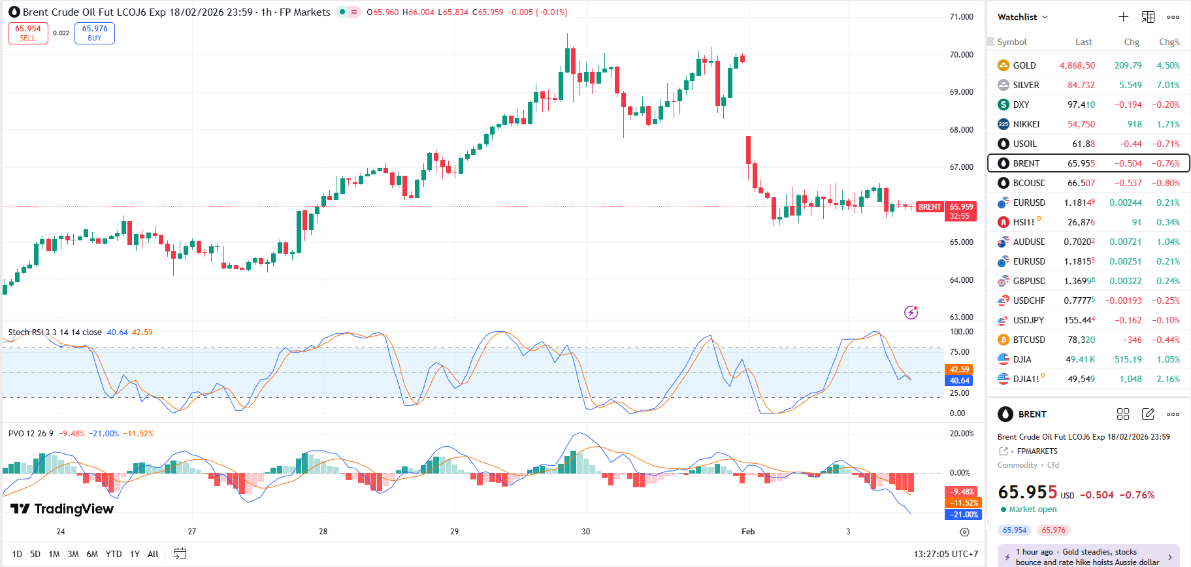Switch to the YTD time range

pyautogui.click(x=114, y=554)
